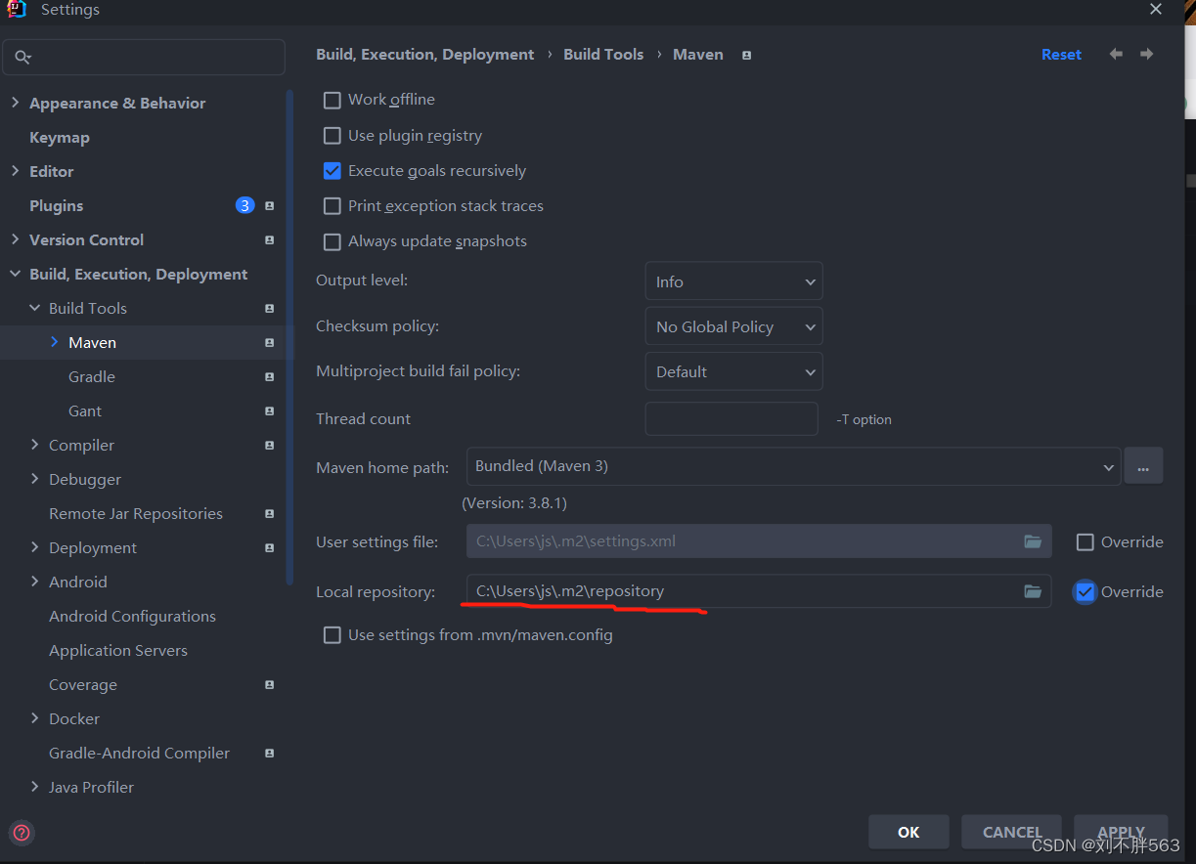Screen dimensions: 1196x864
Task: Click project icon beside Version Control row
Action: (x=269, y=239)
